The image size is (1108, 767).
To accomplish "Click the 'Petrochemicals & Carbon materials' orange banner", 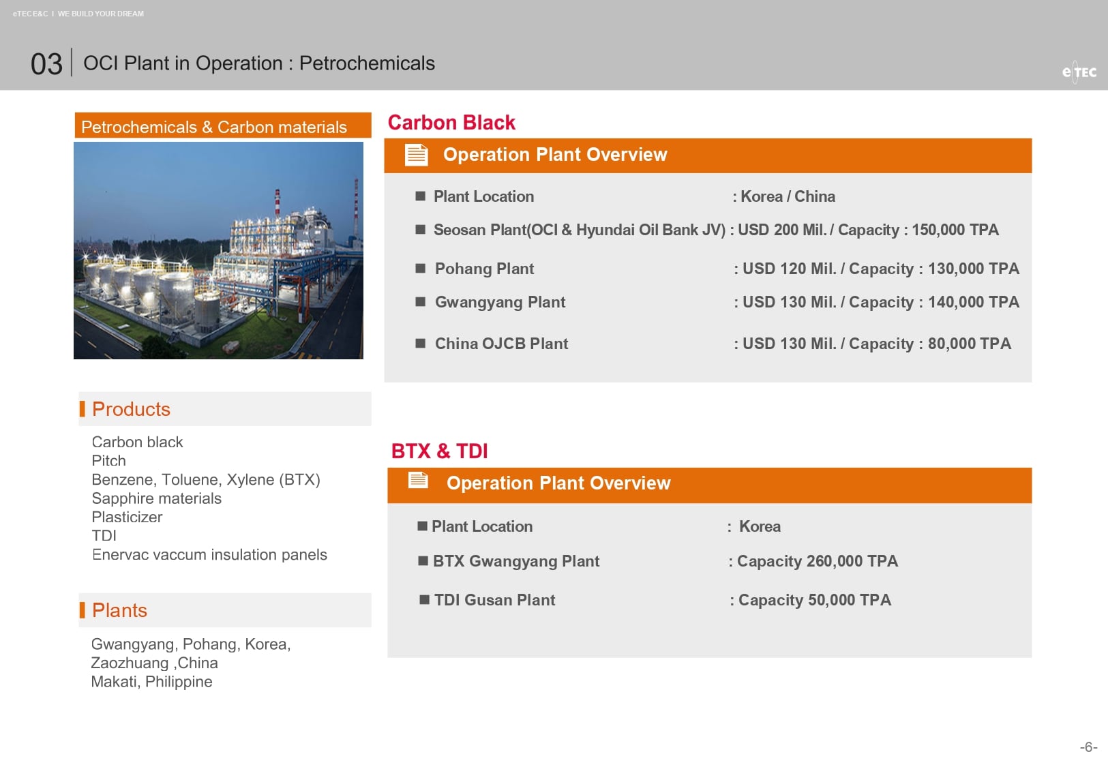I will pos(223,126).
